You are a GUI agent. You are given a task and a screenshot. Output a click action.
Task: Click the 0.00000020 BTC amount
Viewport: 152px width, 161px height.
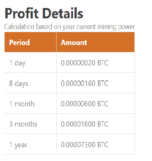84,63
